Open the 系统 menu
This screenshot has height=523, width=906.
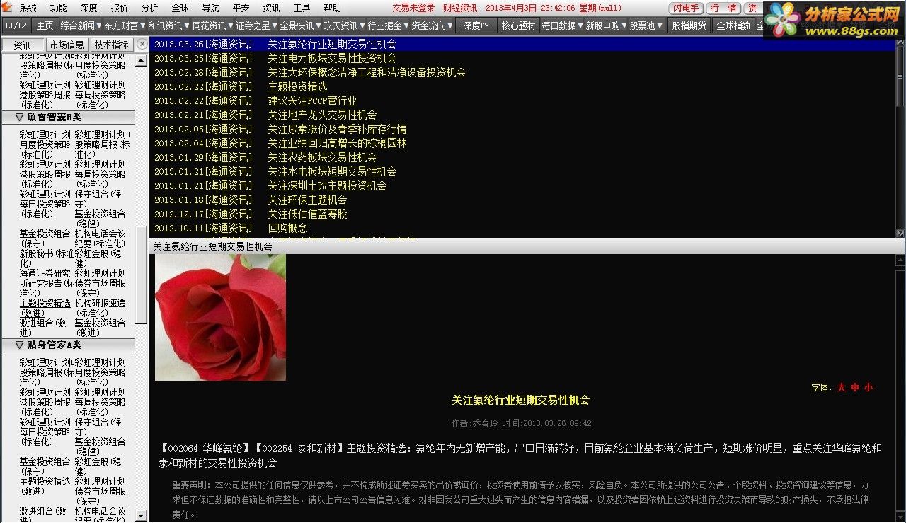click(x=28, y=8)
